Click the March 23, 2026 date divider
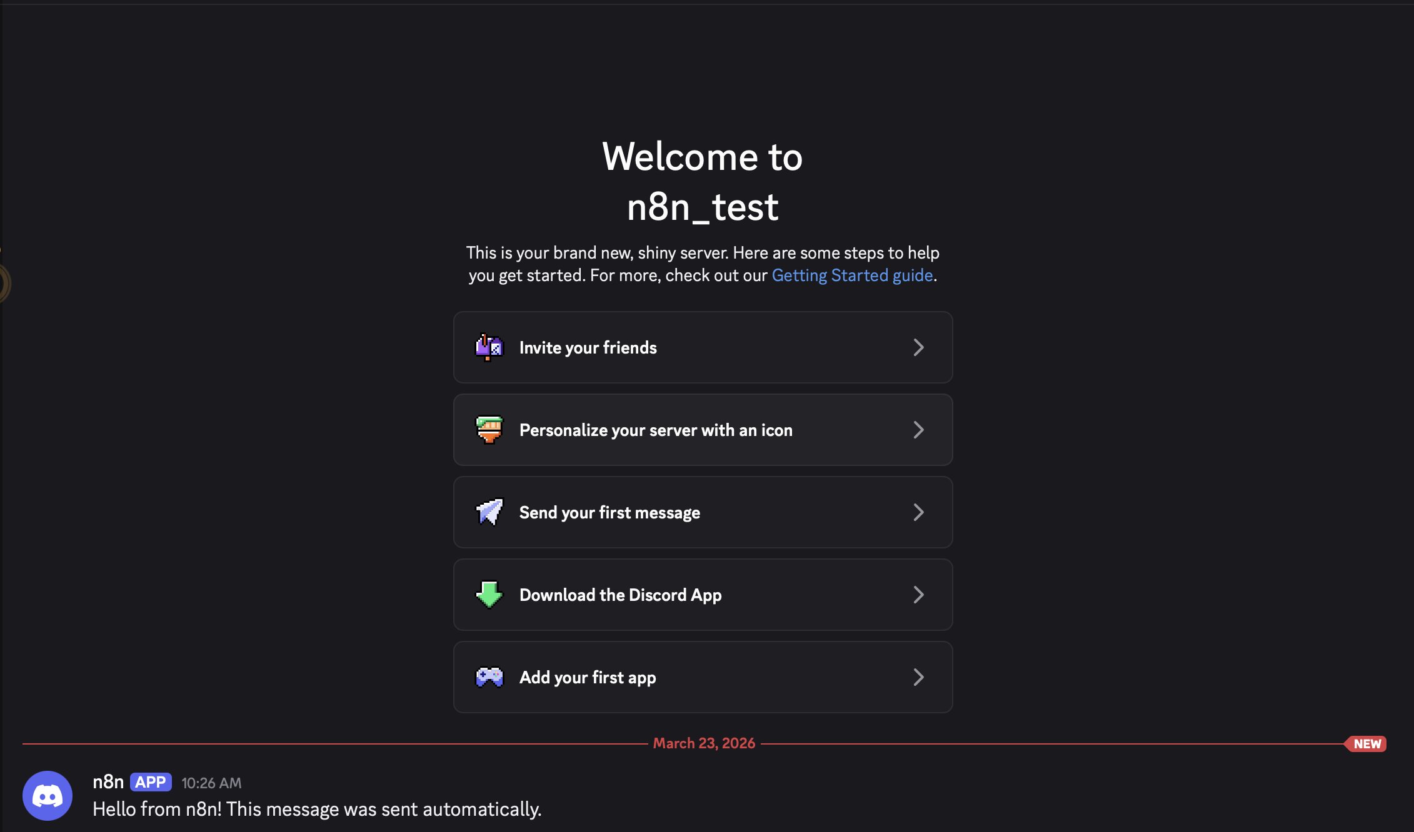 tap(704, 743)
